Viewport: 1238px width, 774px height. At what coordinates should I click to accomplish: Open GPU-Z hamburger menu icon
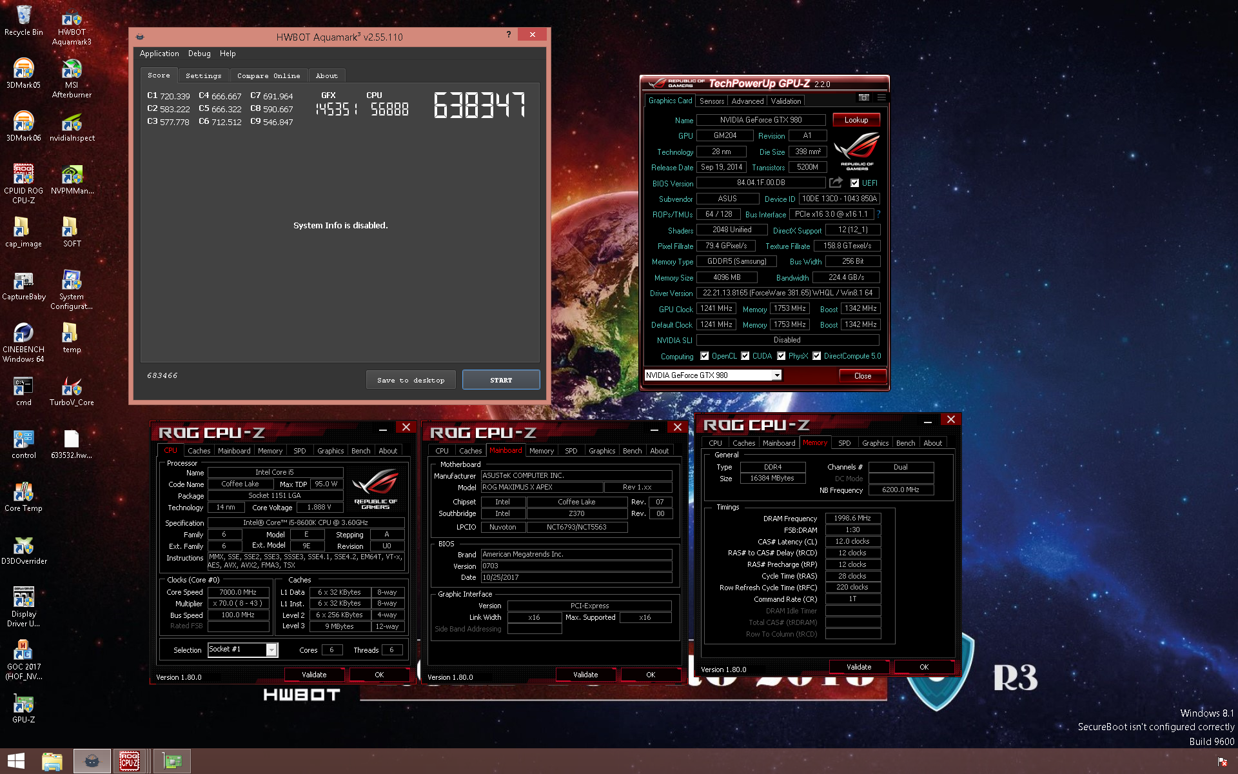click(x=881, y=97)
